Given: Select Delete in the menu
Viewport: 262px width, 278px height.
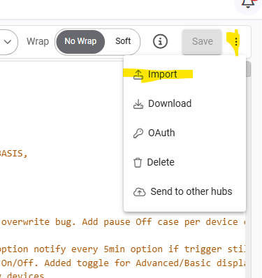Looking at the screenshot, I should (184, 162).
